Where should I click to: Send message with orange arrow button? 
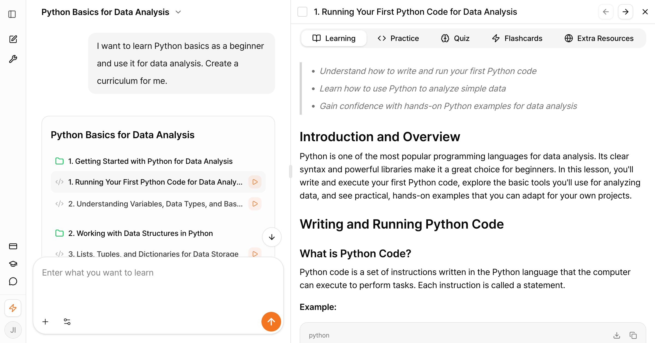click(271, 322)
